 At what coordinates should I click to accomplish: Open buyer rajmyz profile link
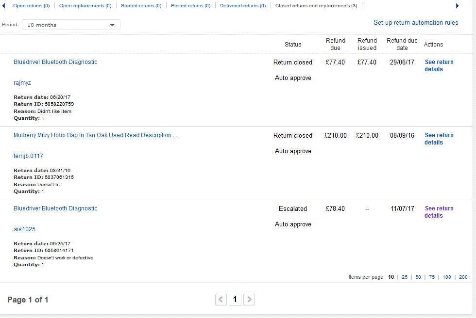[22, 83]
